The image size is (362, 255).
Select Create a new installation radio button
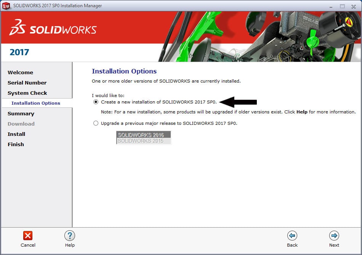point(96,102)
